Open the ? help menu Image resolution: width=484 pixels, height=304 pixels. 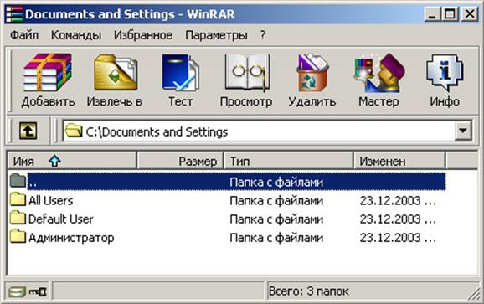point(263,35)
